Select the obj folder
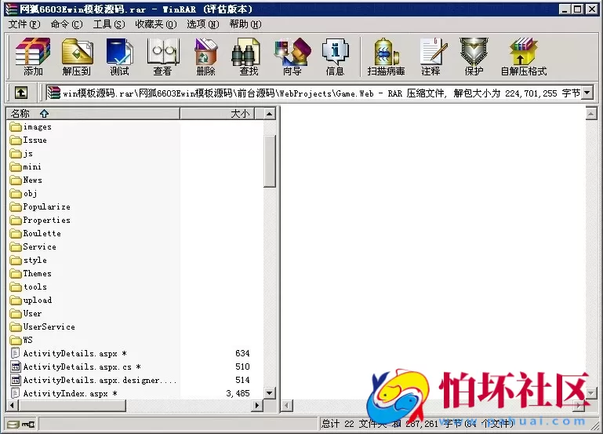Image resolution: width=603 pixels, height=434 pixels. point(24,194)
